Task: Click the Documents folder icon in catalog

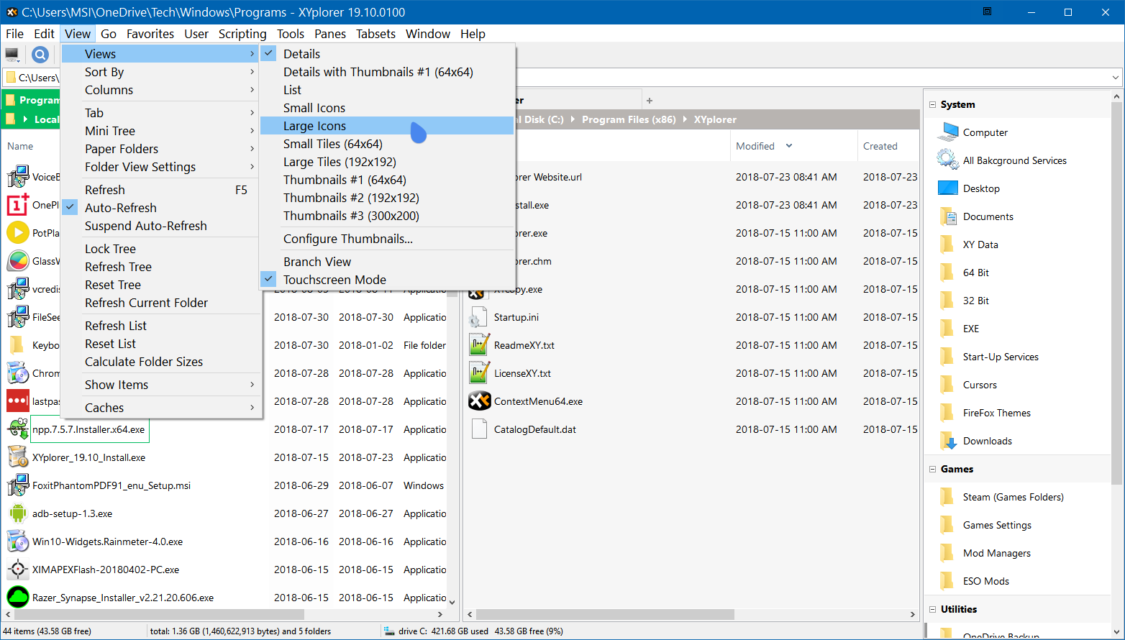Action: [x=948, y=216]
